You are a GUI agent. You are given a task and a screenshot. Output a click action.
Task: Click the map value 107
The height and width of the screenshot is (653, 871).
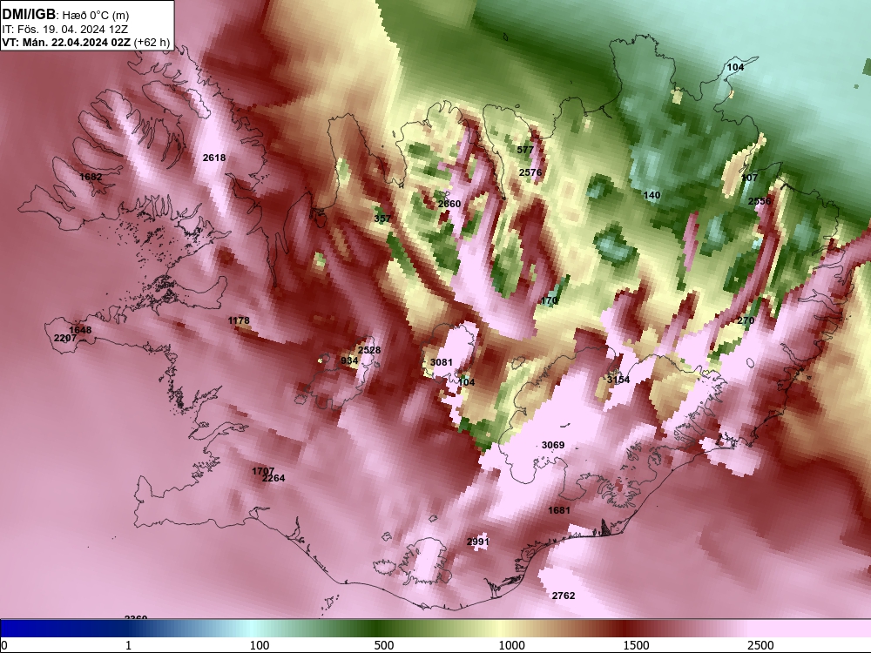coord(749,178)
